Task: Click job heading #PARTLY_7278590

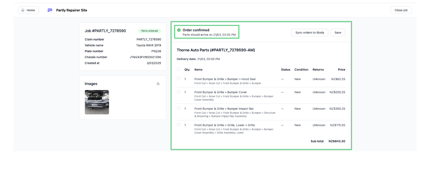Action: tap(105, 31)
